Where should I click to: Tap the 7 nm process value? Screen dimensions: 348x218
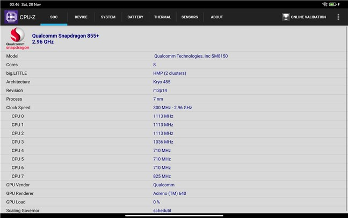click(x=158, y=99)
